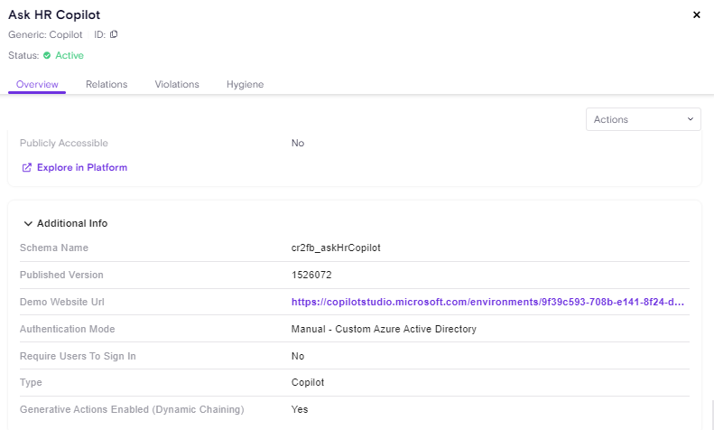Open the Actions dropdown
The height and width of the screenshot is (430, 714).
pyautogui.click(x=643, y=119)
